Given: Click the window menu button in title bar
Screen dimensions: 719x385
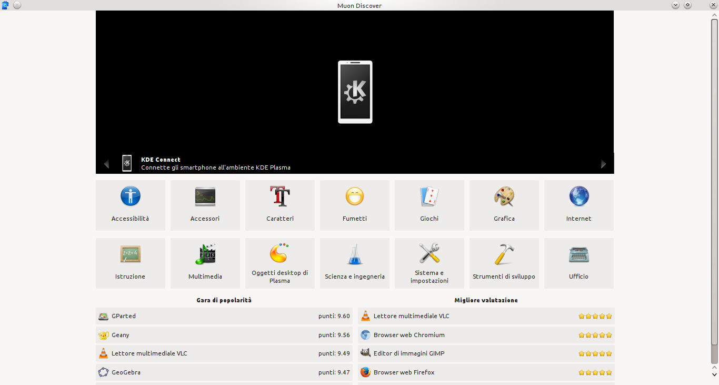Looking at the screenshot, I should 17,5.
